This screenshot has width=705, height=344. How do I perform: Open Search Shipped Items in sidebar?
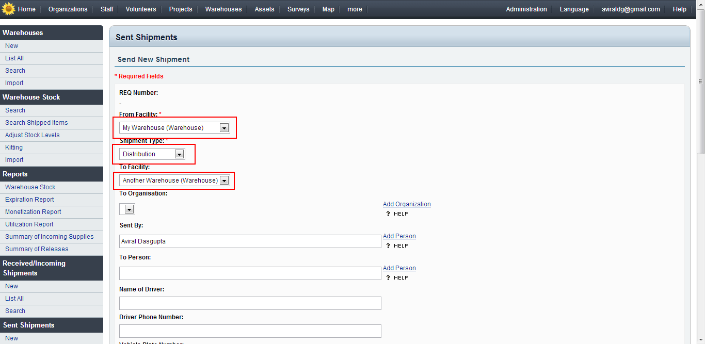(37, 123)
